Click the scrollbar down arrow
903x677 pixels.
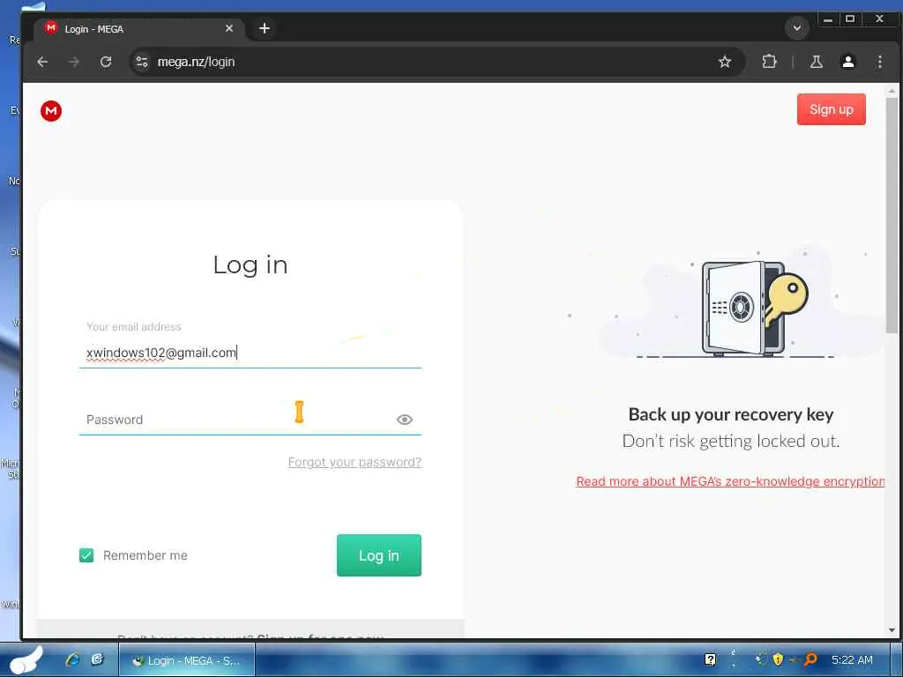point(892,630)
